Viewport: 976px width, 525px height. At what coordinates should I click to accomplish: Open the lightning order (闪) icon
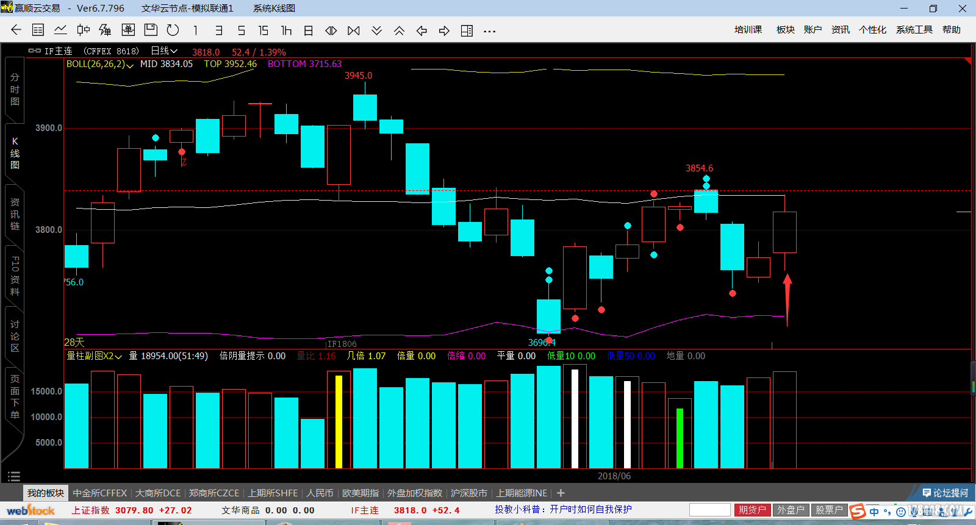106,30
